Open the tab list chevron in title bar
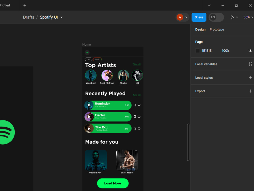The height and width of the screenshot is (191, 254). pos(209,5)
